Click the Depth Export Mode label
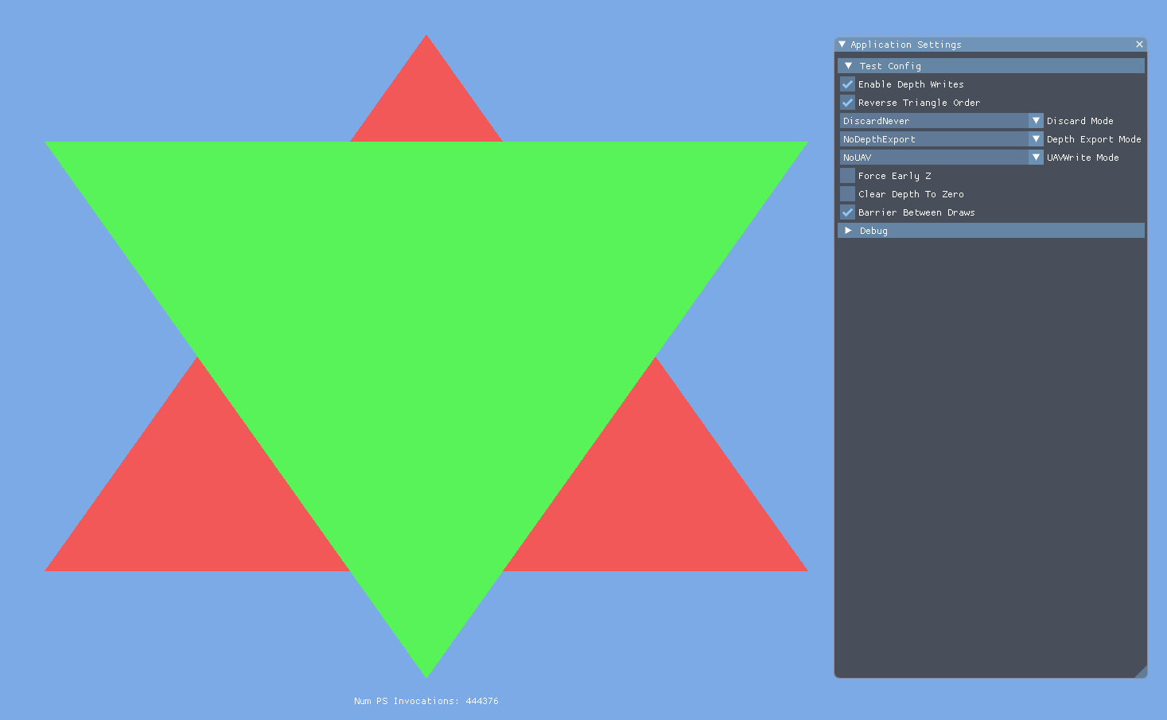 pos(1094,139)
